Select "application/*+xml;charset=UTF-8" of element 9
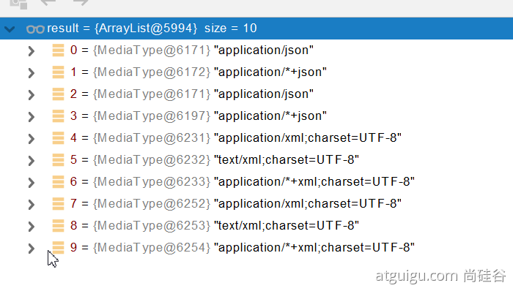The height and width of the screenshot is (291, 513). coord(314,248)
